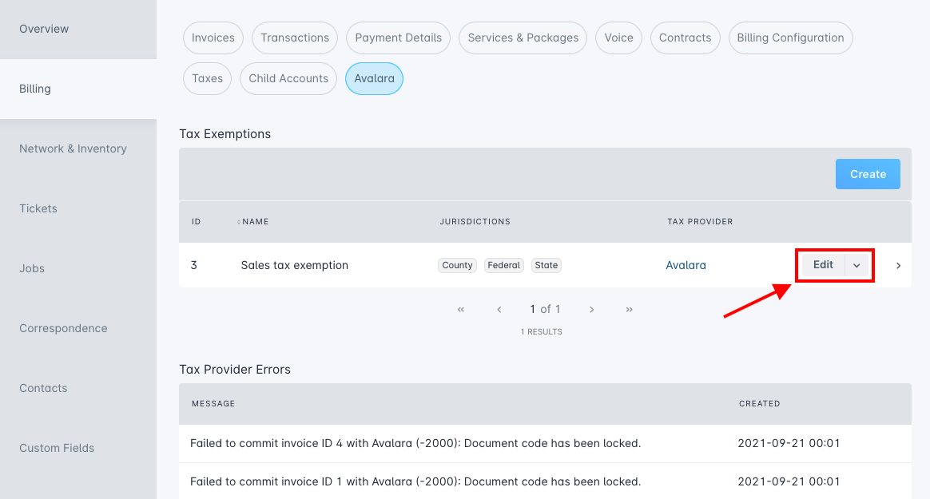Click the Federal jurisdiction tag
The height and width of the screenshot is (499, 930).
503,266
